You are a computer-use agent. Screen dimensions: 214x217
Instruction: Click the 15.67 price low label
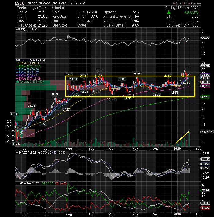(x=66, y=110)
